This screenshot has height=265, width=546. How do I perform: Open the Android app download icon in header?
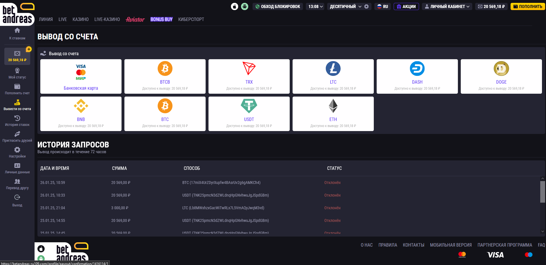[244, 6]
